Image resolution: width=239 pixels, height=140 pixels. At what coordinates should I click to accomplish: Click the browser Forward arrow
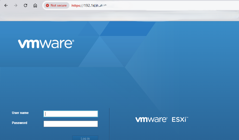coord(16,5)
